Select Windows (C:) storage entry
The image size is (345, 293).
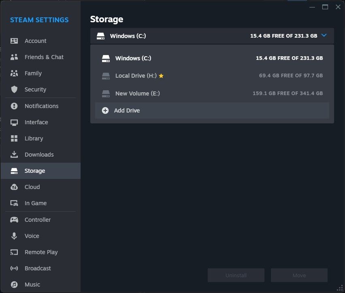[134, 58]
